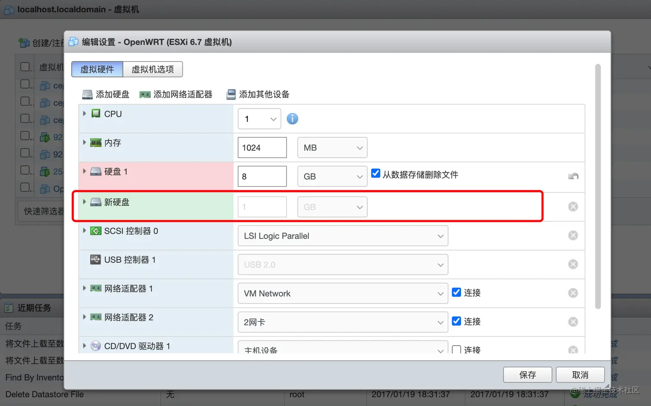Click the SCSI 控制器 0 icon

click(96, 231)
